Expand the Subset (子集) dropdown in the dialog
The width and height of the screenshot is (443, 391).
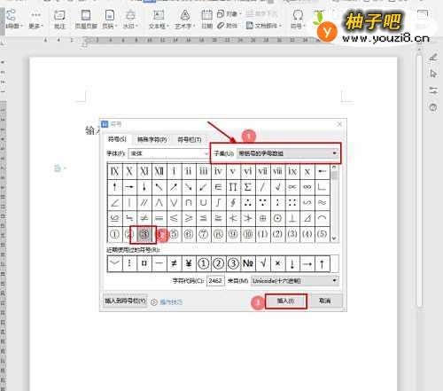(x=288, y=153)
